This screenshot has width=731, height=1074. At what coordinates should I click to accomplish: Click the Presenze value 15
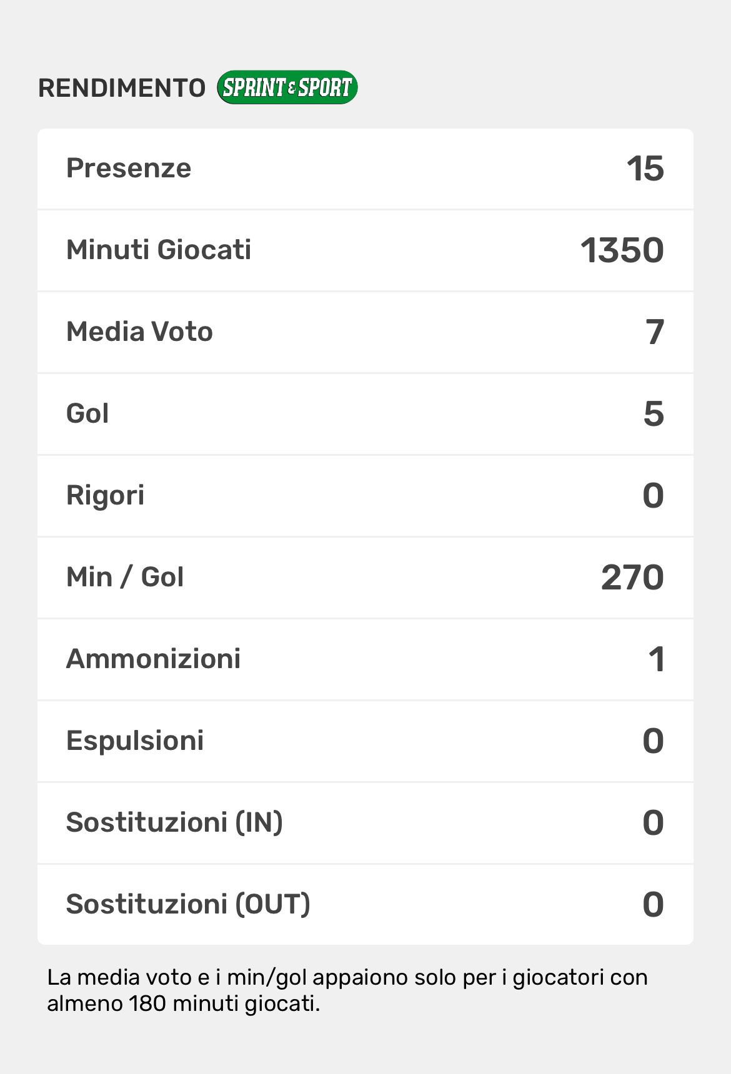point(645,169)
